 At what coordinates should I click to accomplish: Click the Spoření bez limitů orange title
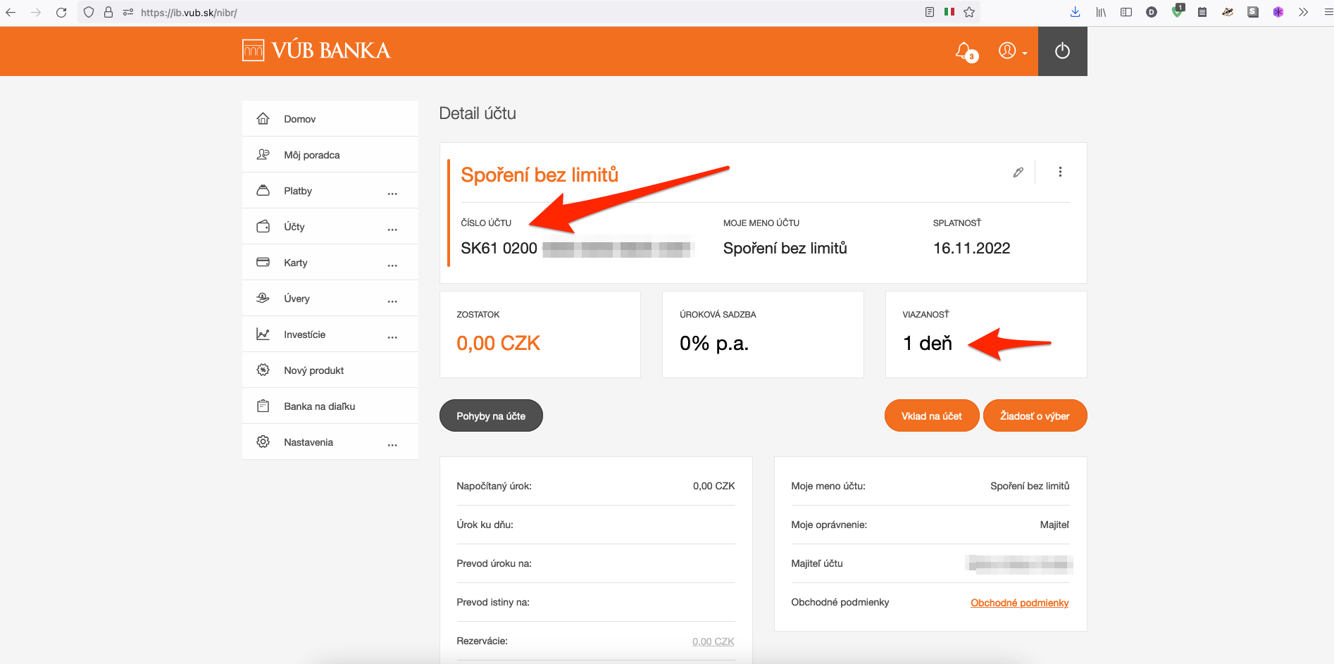(540, 175)
